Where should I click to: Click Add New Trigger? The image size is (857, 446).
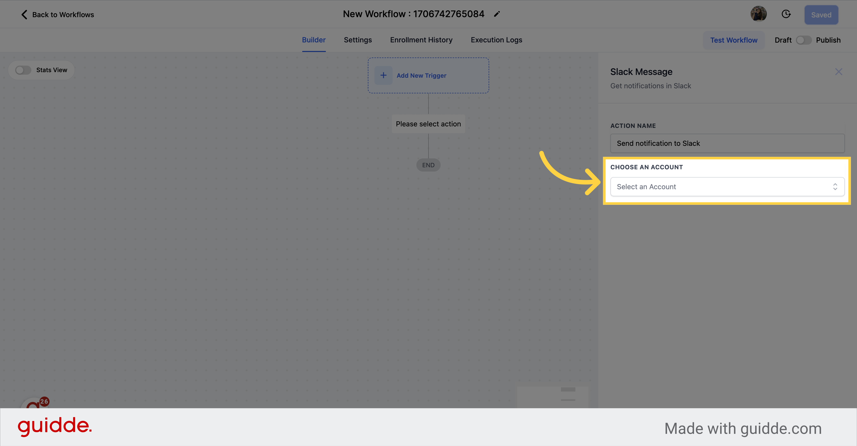428,75
